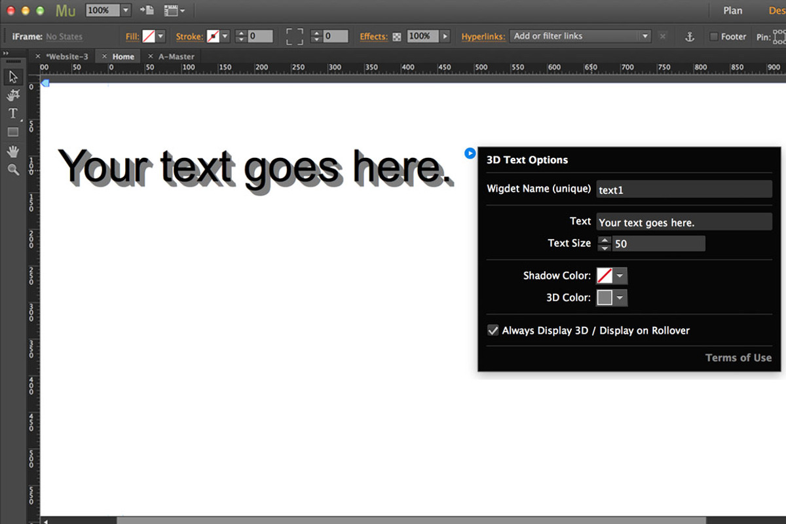Select the Zoom magnifier tool

coord(13,170)
